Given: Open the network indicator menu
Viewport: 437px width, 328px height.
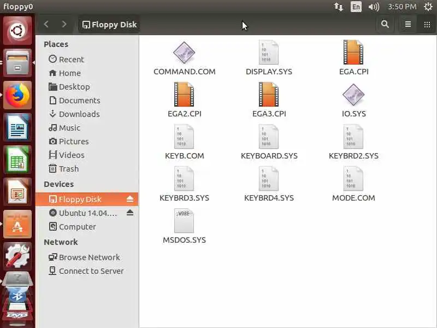Looking at the screenshot, I should tap(339, 7).
